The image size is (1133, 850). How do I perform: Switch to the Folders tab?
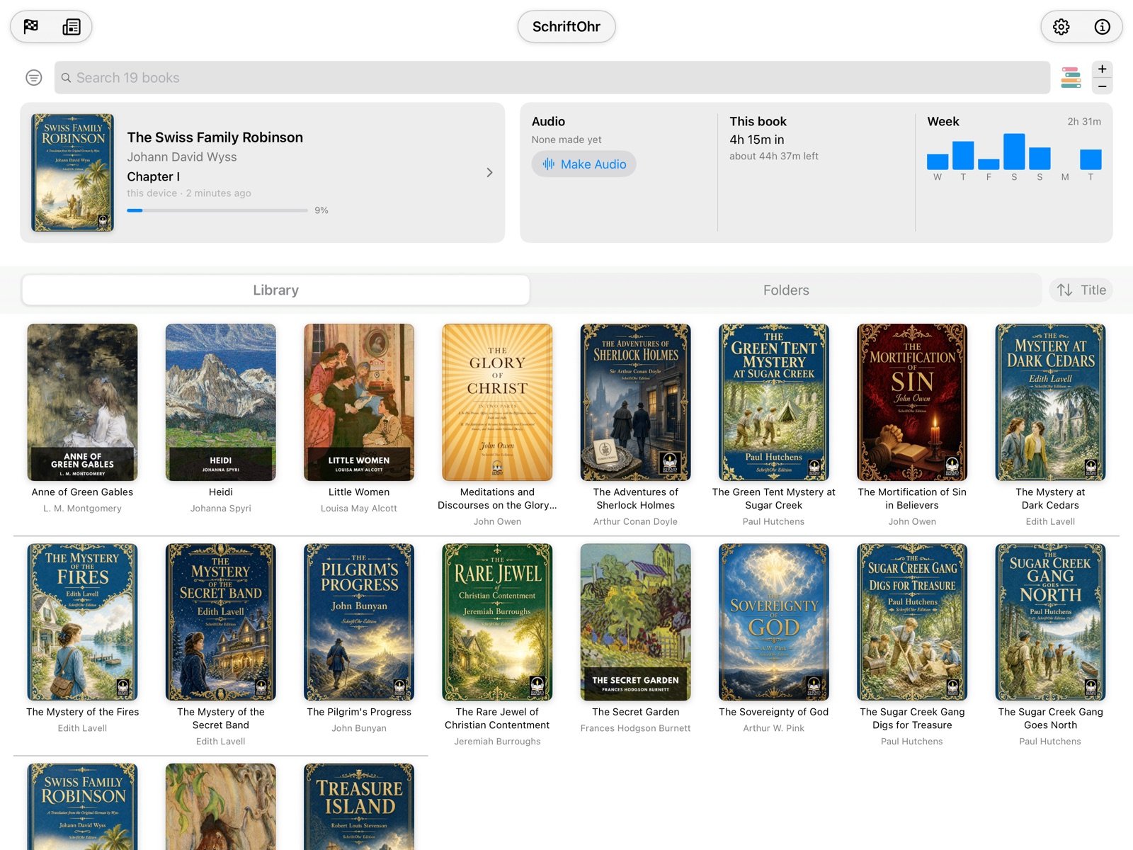[786, 290]
